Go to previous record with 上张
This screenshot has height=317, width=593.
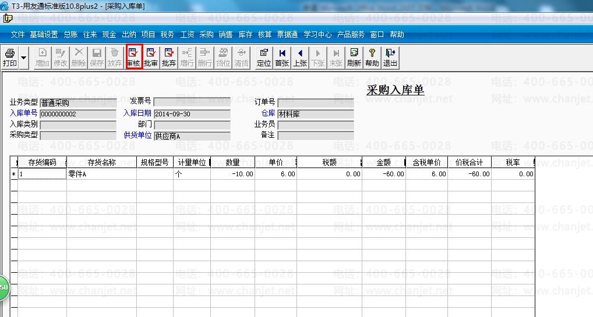point(300,58)
